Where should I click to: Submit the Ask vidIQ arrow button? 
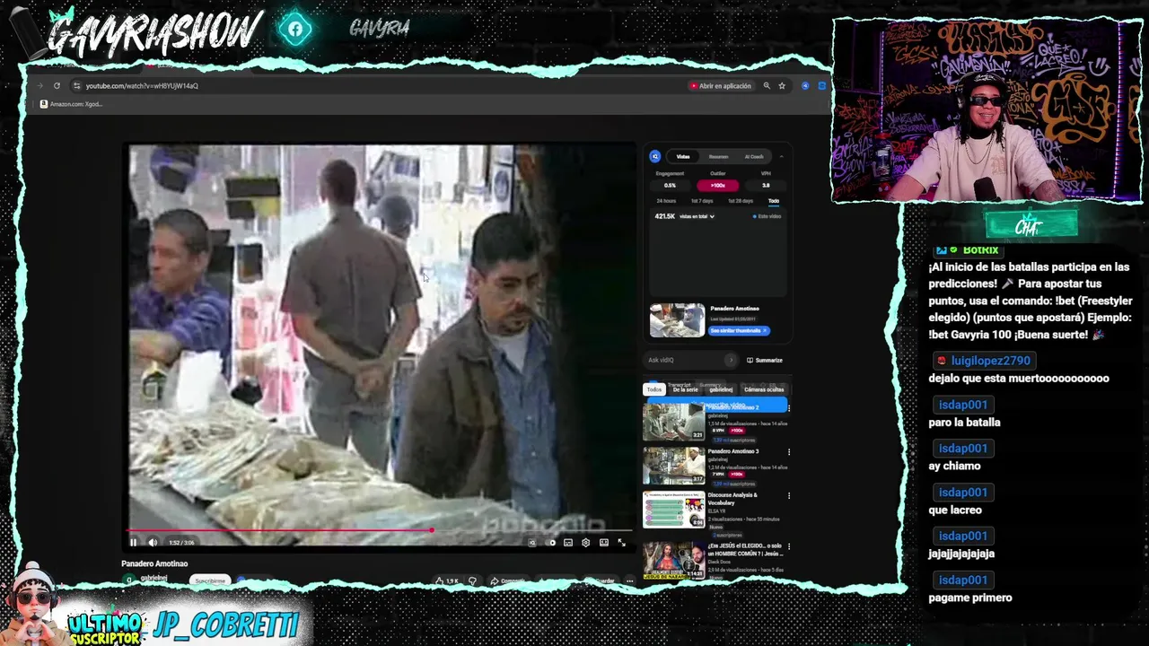point(731,360)
